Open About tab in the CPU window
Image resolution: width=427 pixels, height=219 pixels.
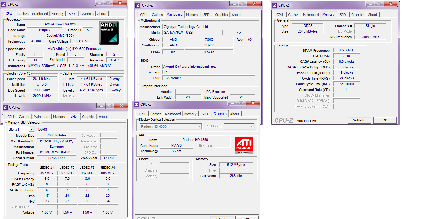click(x=102, y=14)
